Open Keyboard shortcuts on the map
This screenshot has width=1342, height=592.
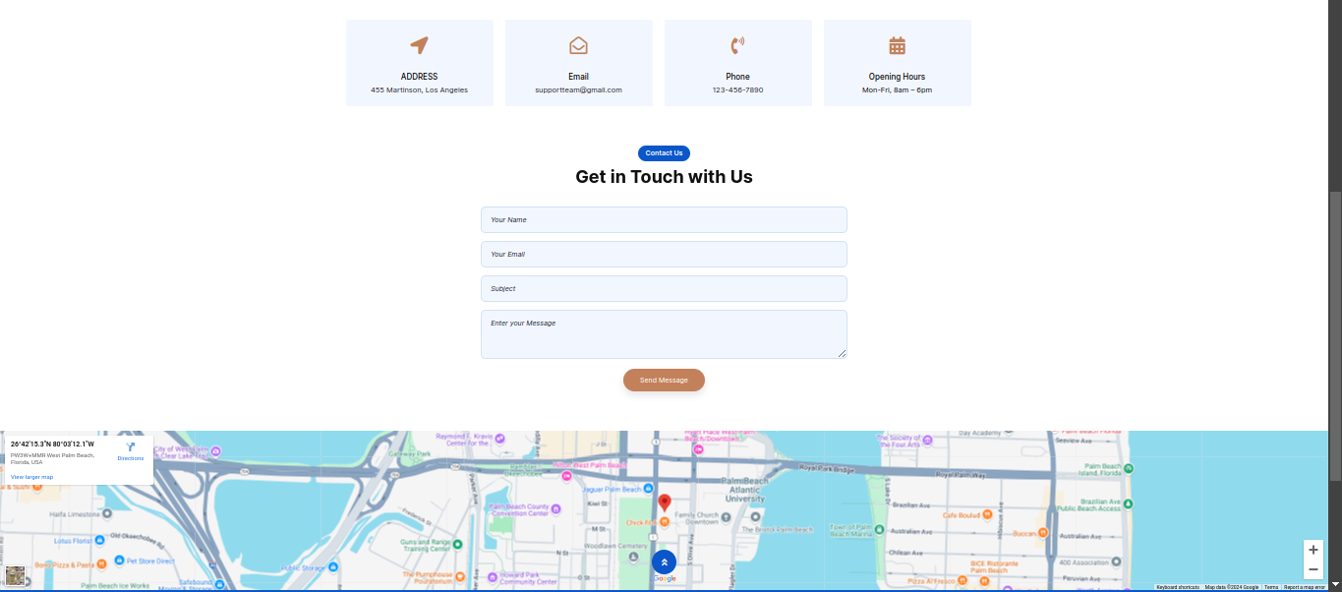pos(1178,587)
